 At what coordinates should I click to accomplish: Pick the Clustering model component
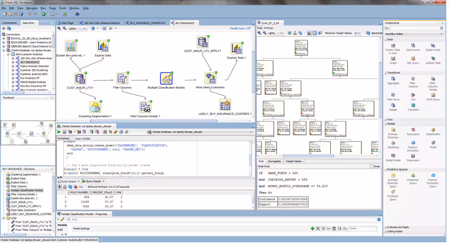click(393, 145)
